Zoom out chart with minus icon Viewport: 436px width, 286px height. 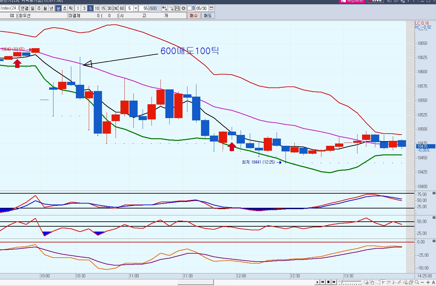pyautogui.click(x=423, y=282)
